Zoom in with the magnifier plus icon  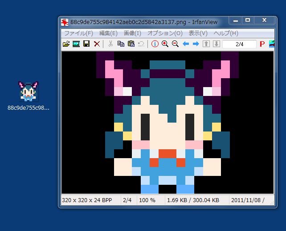[165, 44]
